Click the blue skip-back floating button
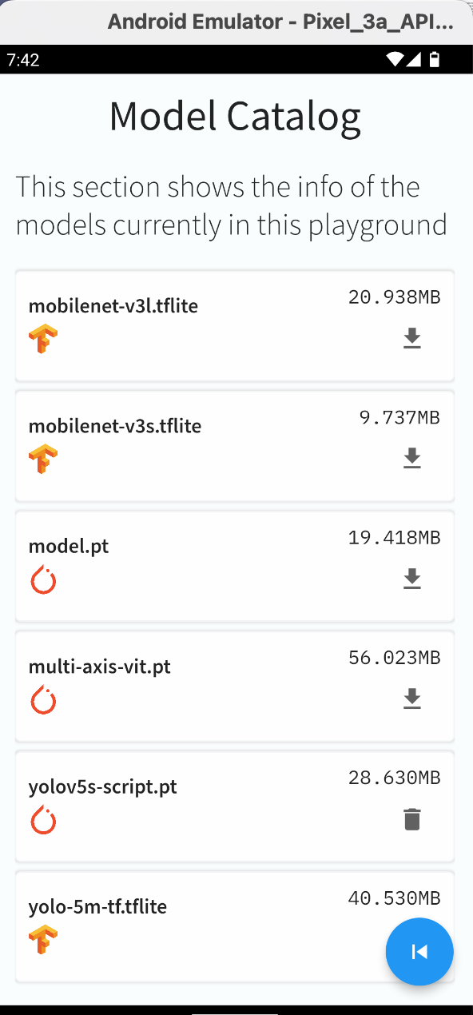 pyautogui.click(x=419, y=952)
